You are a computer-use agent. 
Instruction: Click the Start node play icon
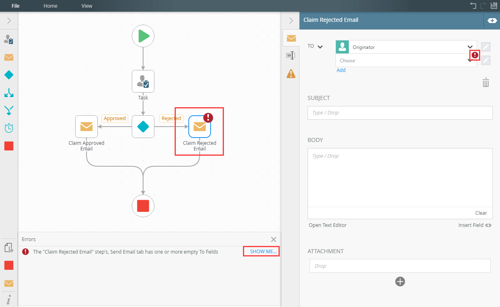(x=143, y=36)
